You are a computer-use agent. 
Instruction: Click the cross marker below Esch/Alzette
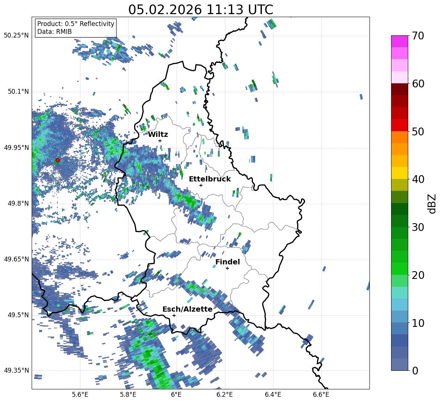[x=174, y=315]
